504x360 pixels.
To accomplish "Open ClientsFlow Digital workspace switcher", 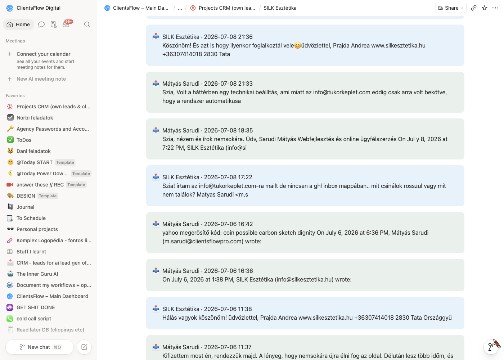I will coord(33,8).
